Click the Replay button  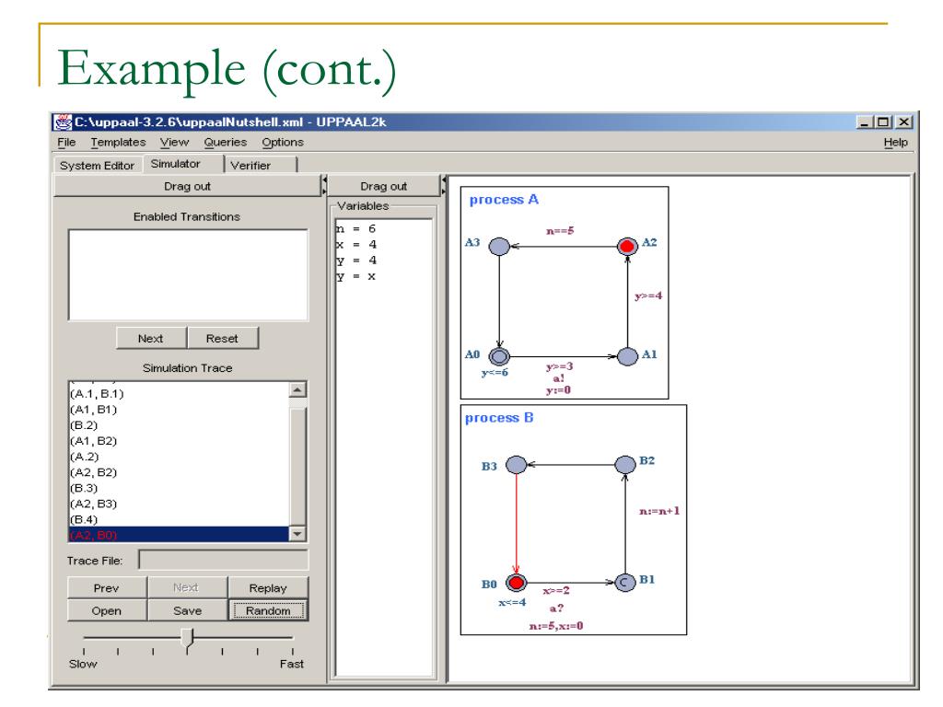tap(268, 588)
